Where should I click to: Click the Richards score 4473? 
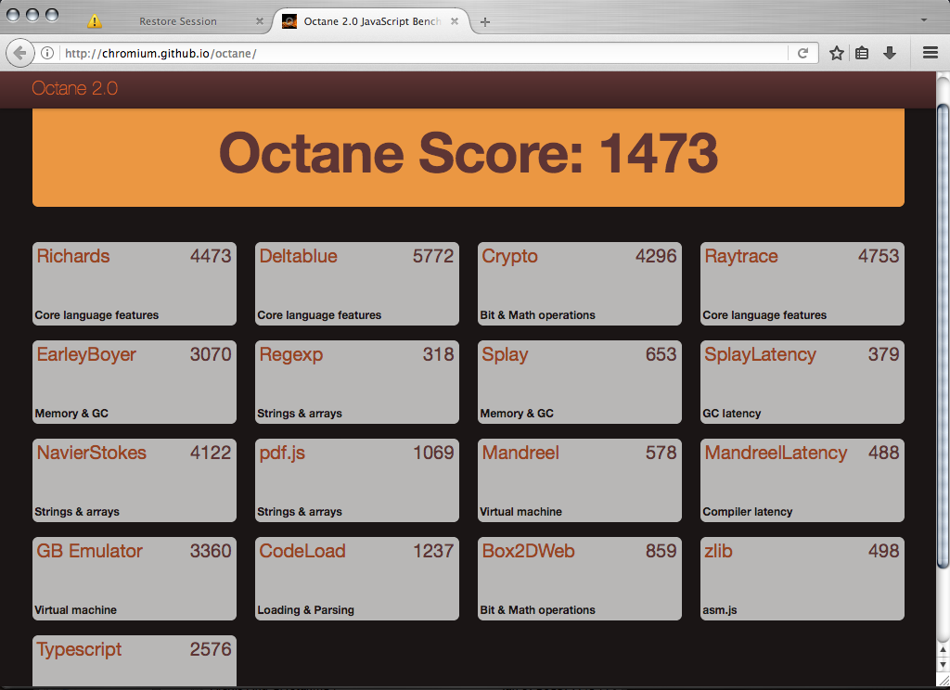(x=211, y=256)
